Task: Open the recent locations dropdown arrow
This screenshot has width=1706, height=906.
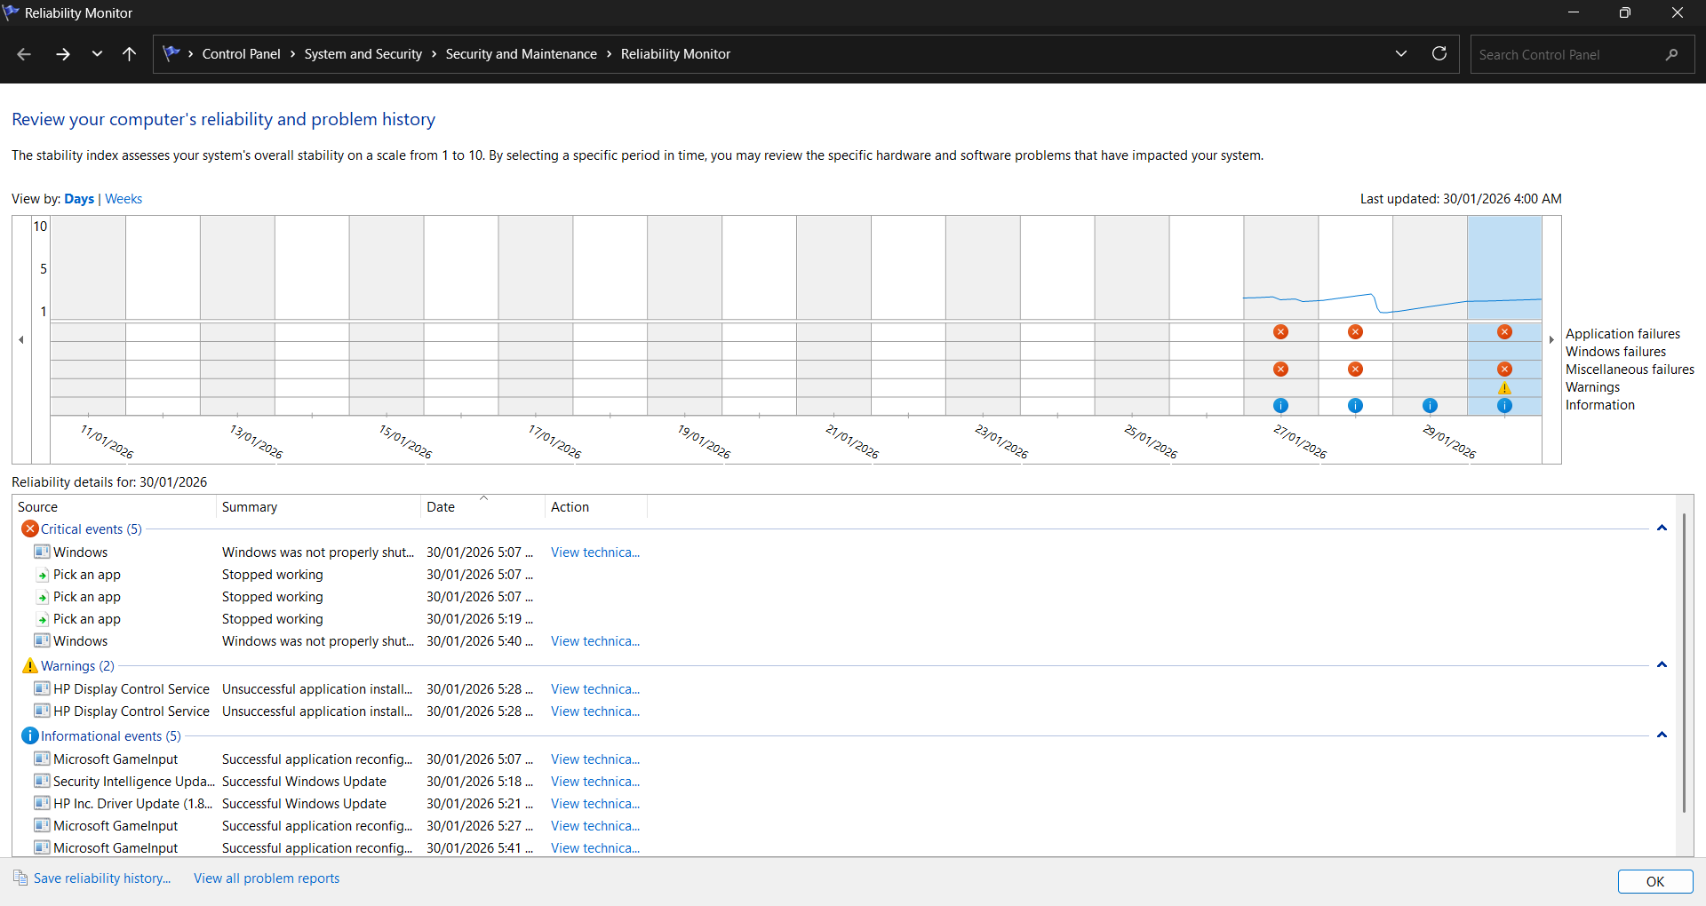Action: tap(97, 54)
